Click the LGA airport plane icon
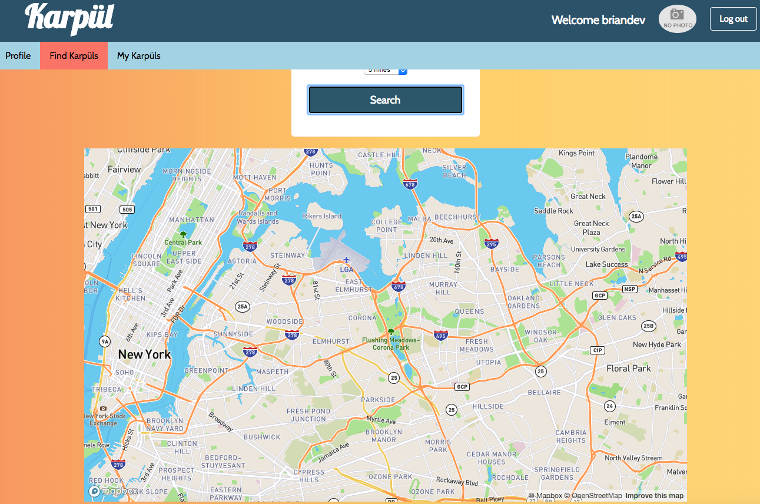This screenshot has height=504, width=760. click(x=346, y=260)
